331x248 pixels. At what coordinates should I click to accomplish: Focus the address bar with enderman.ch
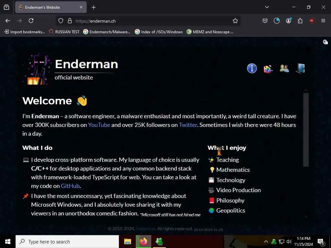[x=148, y=21]
